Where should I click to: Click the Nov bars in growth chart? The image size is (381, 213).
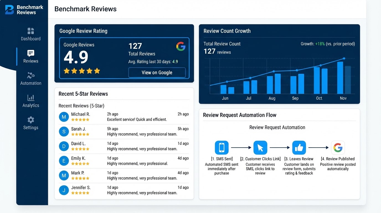(x=344, y=78)
